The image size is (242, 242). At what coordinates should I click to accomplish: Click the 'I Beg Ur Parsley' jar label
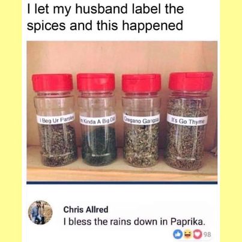click(56, 119)
